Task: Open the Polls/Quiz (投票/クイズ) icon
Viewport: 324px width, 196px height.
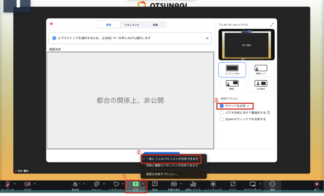Action: [193, 184]
